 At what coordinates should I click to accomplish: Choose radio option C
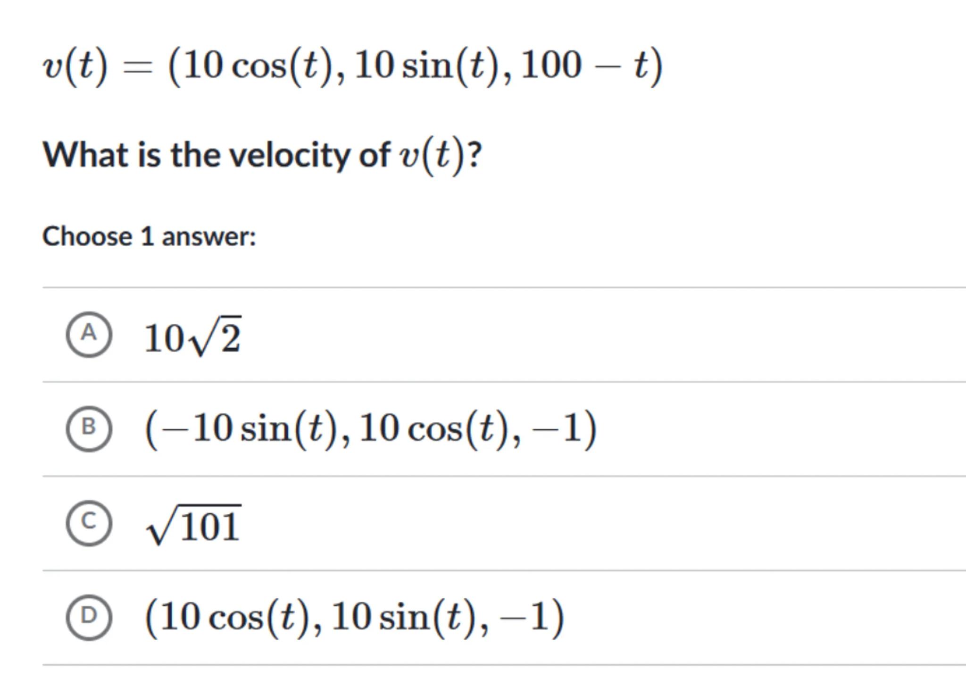(x=89, y=523)
